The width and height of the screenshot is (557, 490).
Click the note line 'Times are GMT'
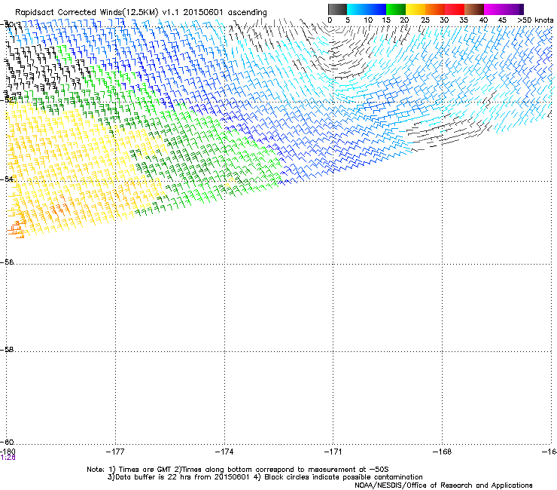click(x=145, y=470)
